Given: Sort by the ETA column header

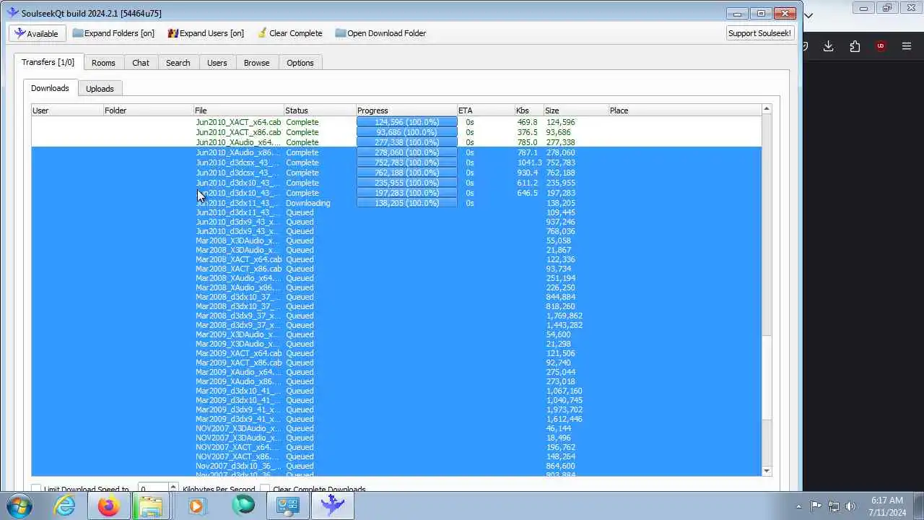Looking at the screenshot, I should coord(486,110).
